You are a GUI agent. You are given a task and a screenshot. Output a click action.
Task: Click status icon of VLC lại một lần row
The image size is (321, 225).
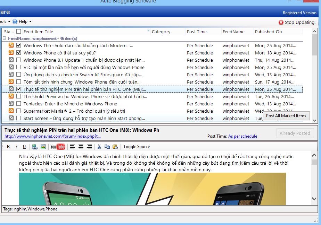pyautogui.click(x=11, y=67)
